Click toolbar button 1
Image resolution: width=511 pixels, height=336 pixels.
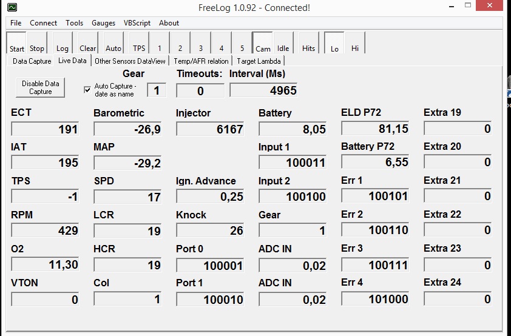(x=160, y=42)
